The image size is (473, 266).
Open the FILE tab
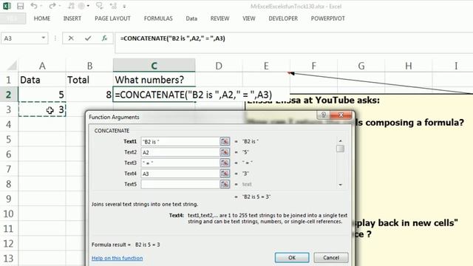point(13,18)
